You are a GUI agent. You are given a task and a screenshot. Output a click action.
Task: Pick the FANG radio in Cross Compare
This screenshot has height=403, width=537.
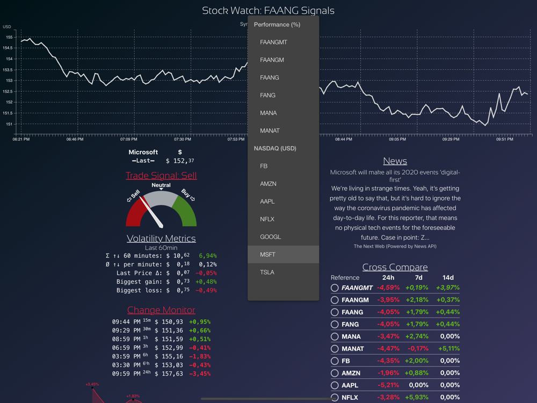point(335,325)
